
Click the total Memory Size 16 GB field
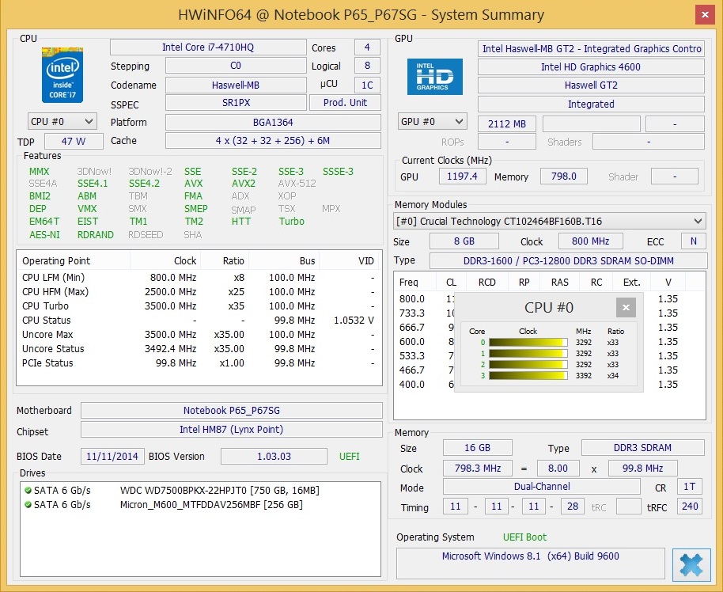(477, 448)
